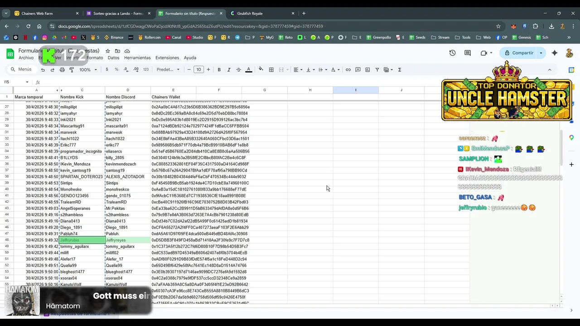Insert a link from toolbar
580x326 pixels.
[348, 70]
